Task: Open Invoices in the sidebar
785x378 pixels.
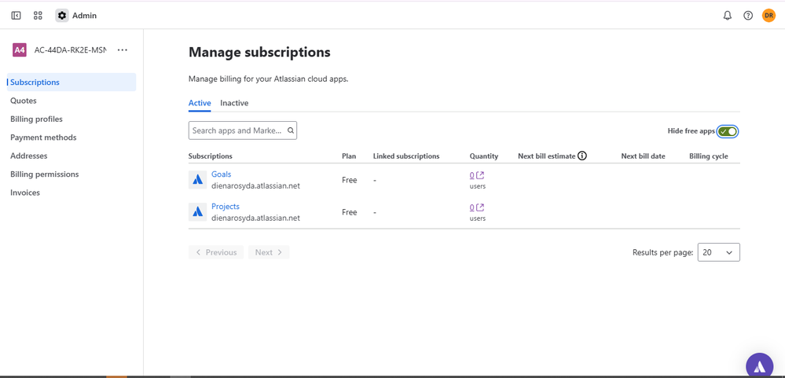Action: [25, 193]
